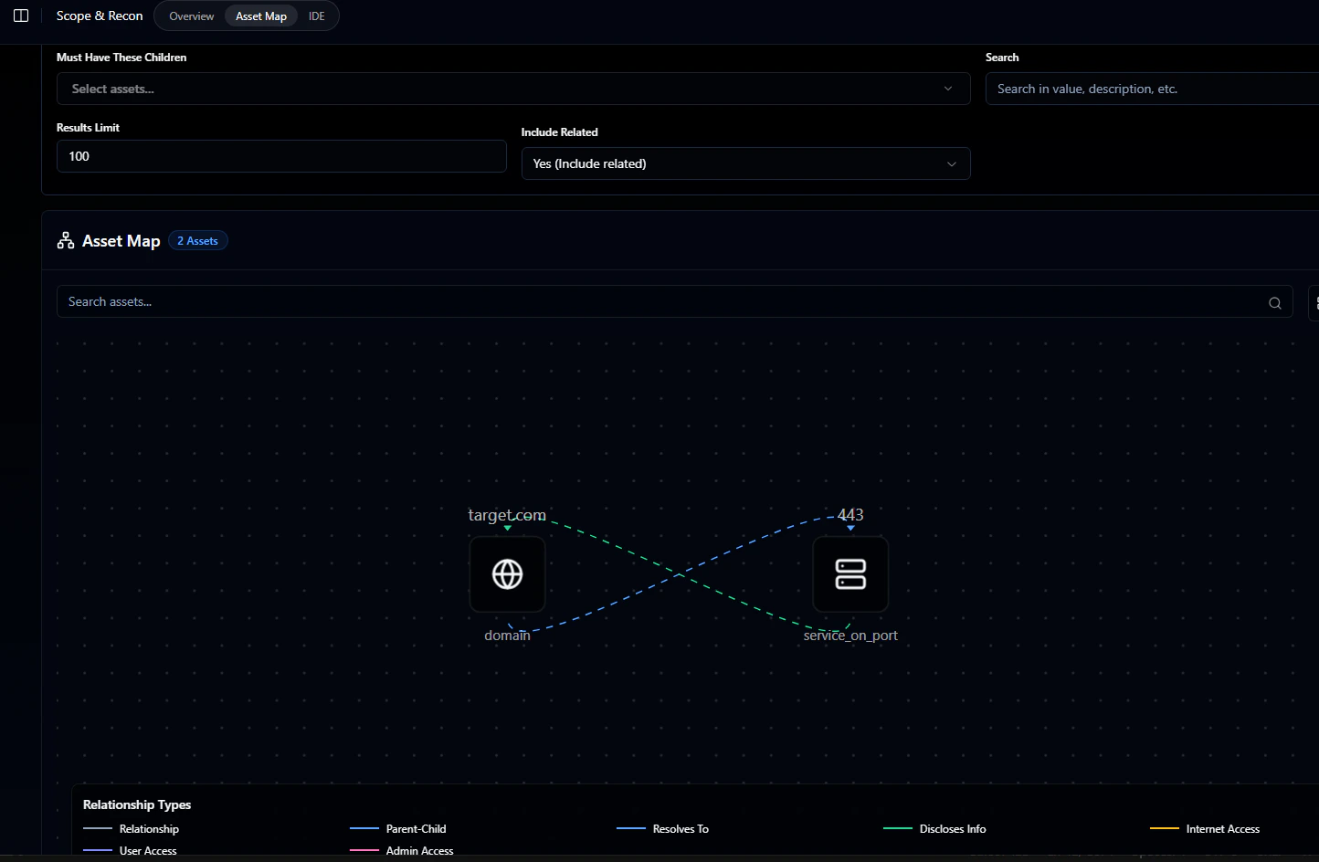Select the target.com node label
This screenshot has height=862, width=1319.
(507, 514)
